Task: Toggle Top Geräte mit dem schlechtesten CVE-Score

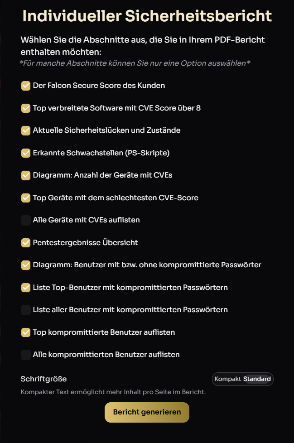Action: tap(26, 198)
